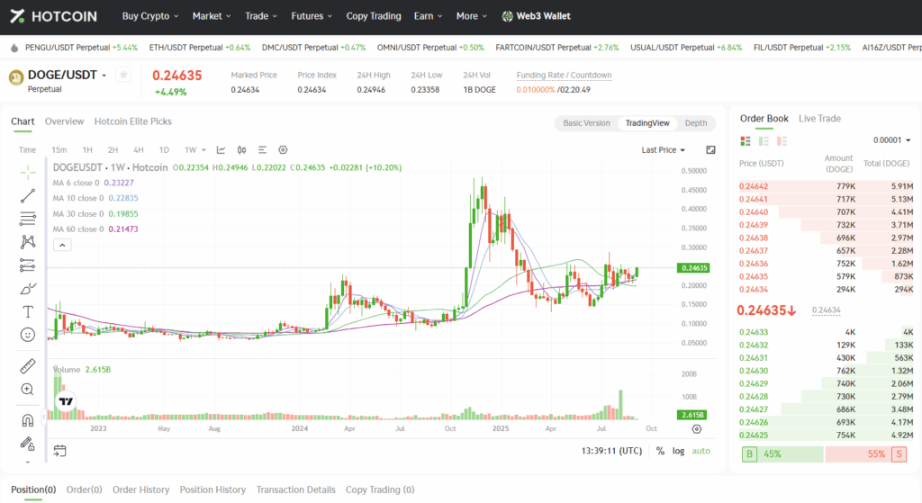Open the horizontal lines (Fib) tool
The width and height of the screenshot is (922, 503).
pos(28,219)
